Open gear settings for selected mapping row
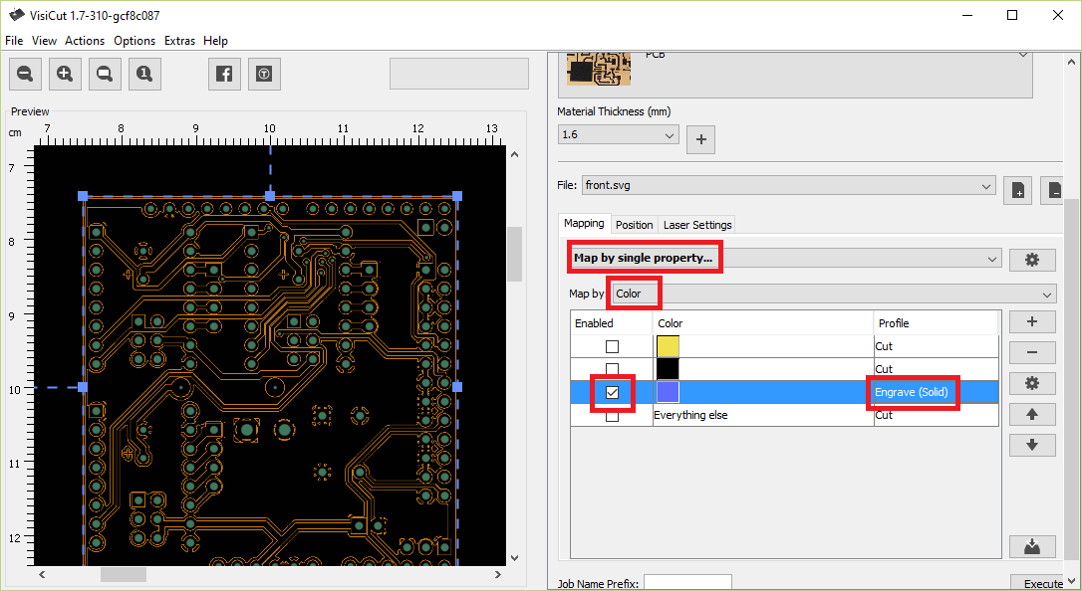Screen dimensions: 1082x591 pos(1032,383)
